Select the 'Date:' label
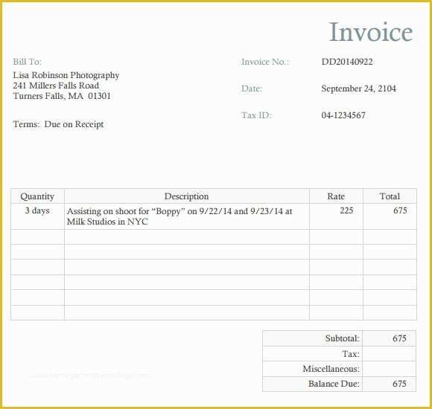This screenshot has height=409, width=432. pyautogui.click(x=252, y=88)
